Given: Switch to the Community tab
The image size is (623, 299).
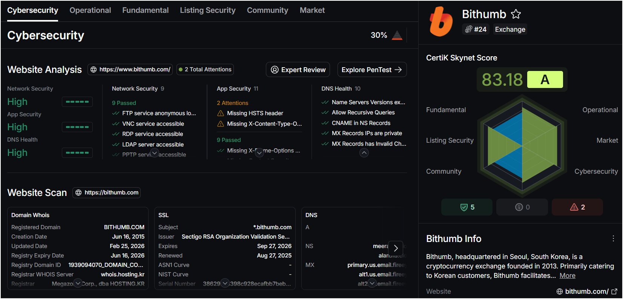Looking at the screenshot, I should pos(267,10).
